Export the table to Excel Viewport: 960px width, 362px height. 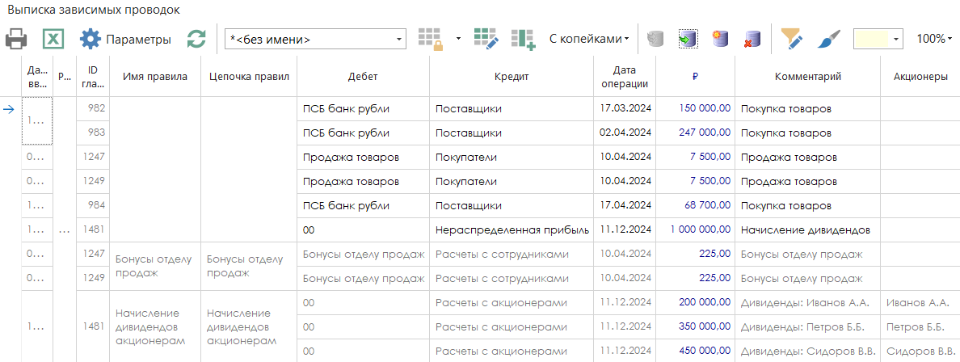pos(53,39)
